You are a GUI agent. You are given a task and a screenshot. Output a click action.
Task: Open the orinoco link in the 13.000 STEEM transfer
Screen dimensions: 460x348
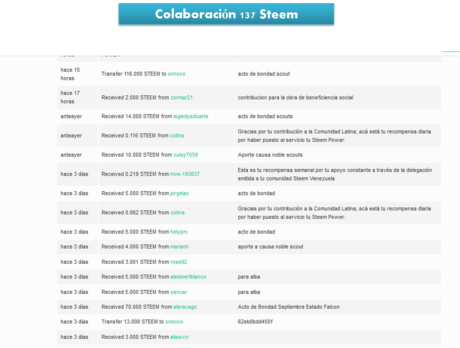pos(174,322)
